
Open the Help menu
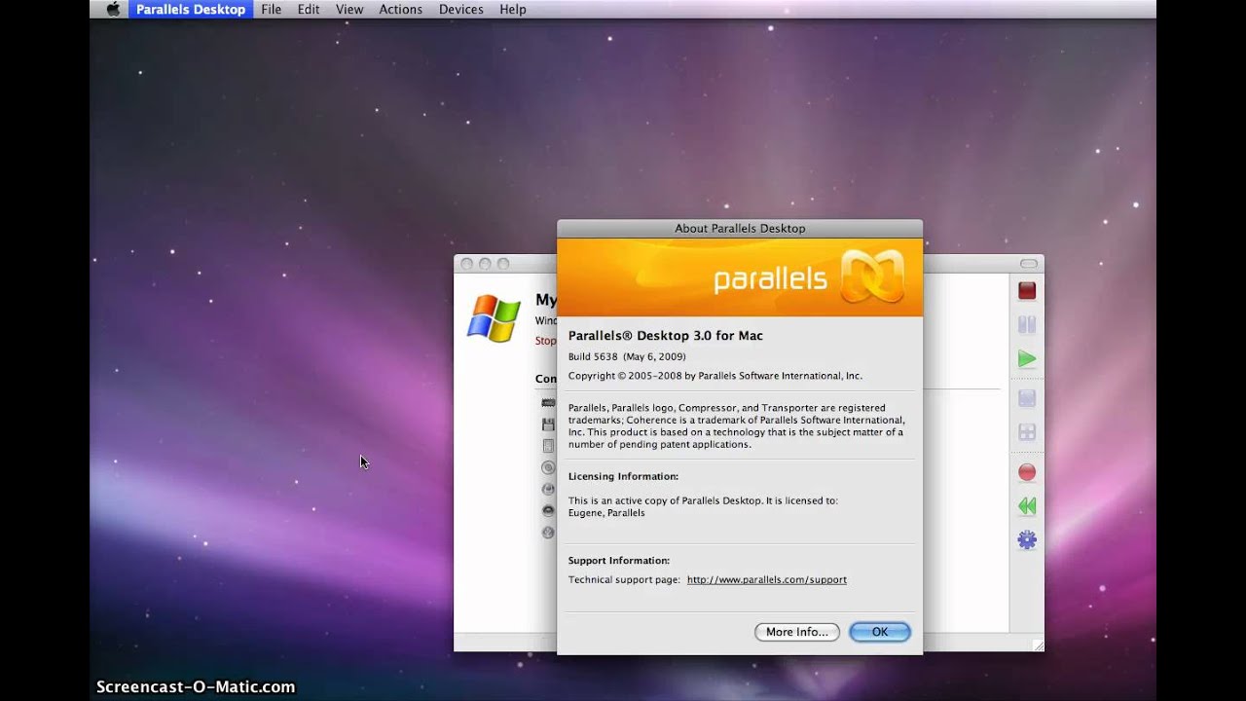(x=513, y=9)
